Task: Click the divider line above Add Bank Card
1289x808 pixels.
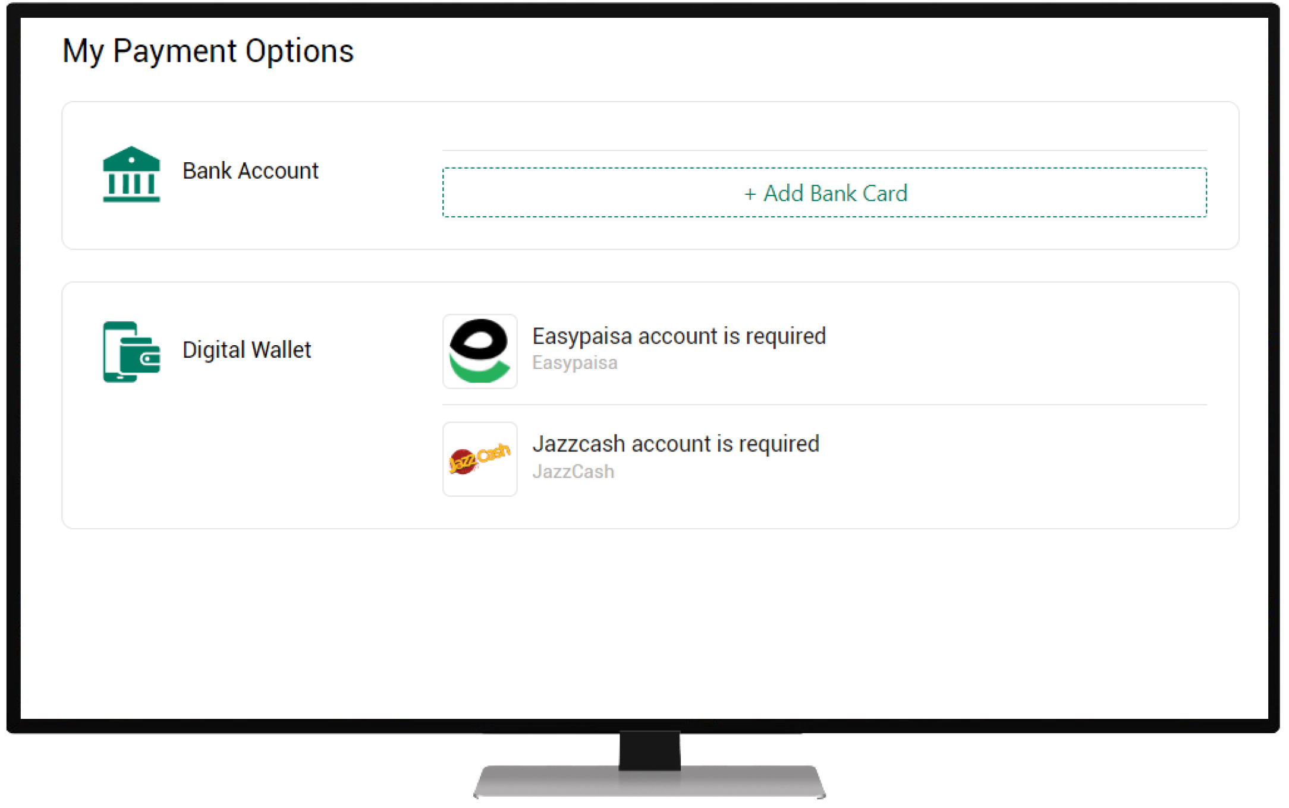Action: point(824,150)
